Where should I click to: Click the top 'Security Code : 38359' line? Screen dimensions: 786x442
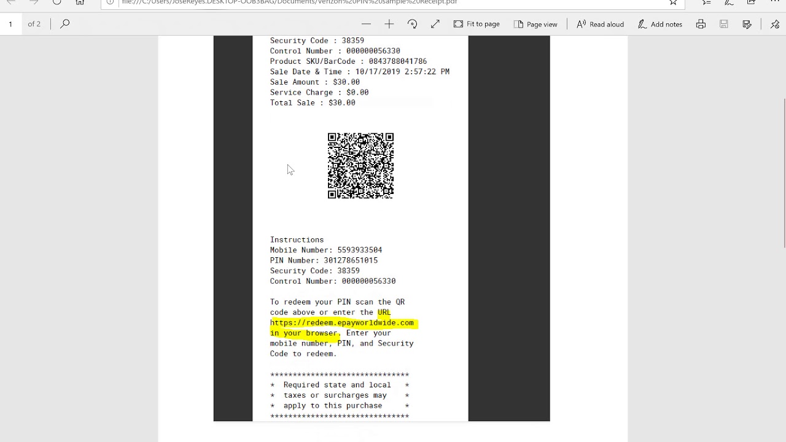pyautogui.click(x=317, y=41)
